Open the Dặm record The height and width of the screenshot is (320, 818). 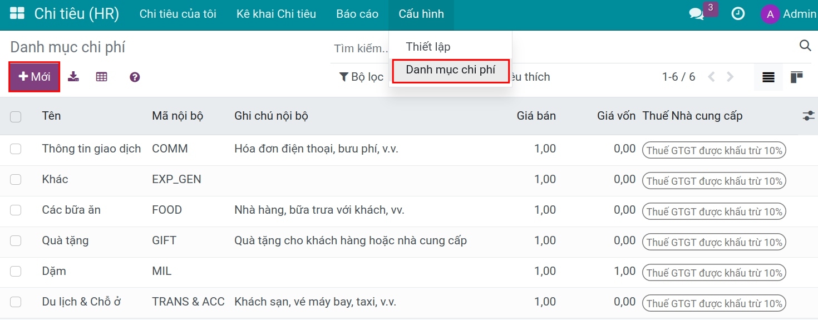(54, 271)
